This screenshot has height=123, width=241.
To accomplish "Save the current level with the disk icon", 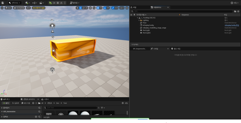I will click(3, 3).
